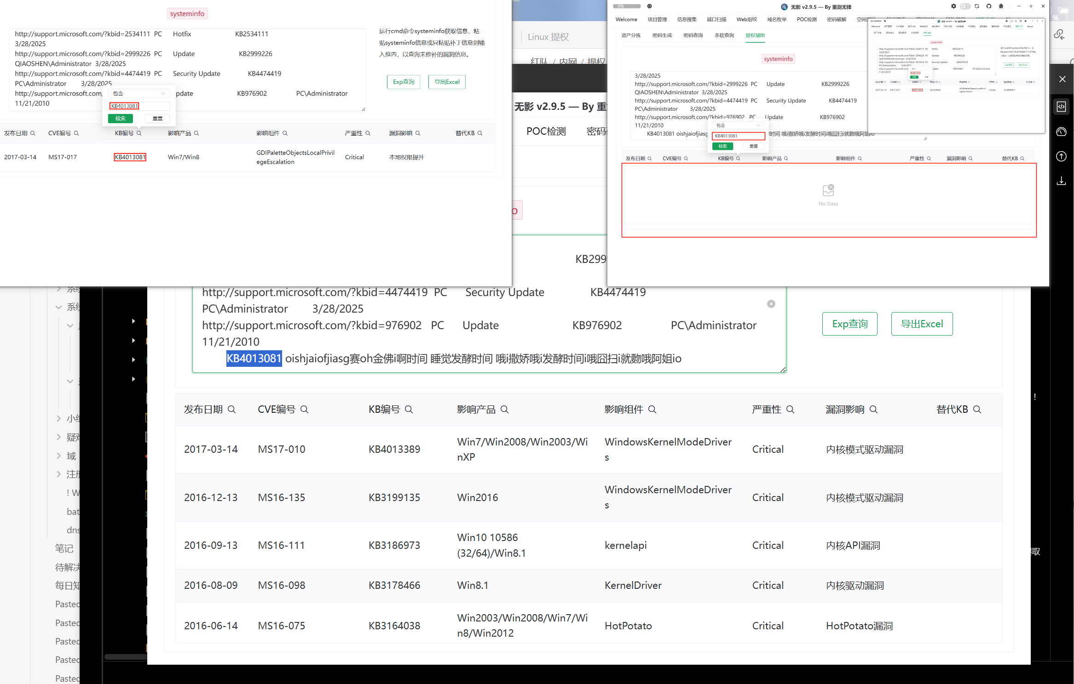The image size is (1074, 684).
Task: Click the download arrow icon in dark sidebar
Action: click(1061, 181)
